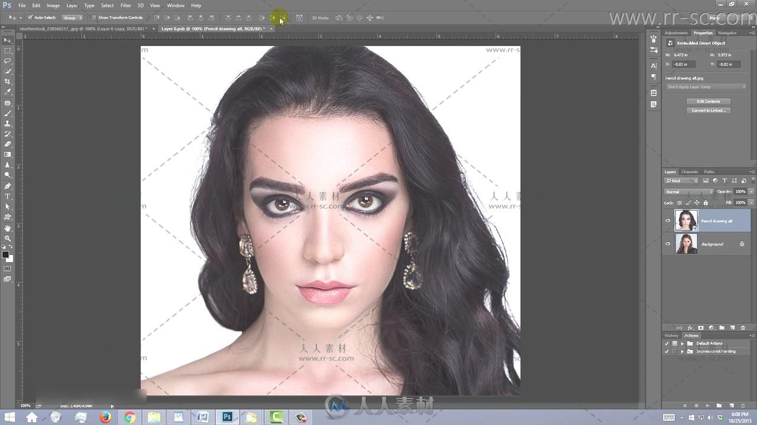
Task: Click Create new group folder icon in Layers
Action: 722,328
